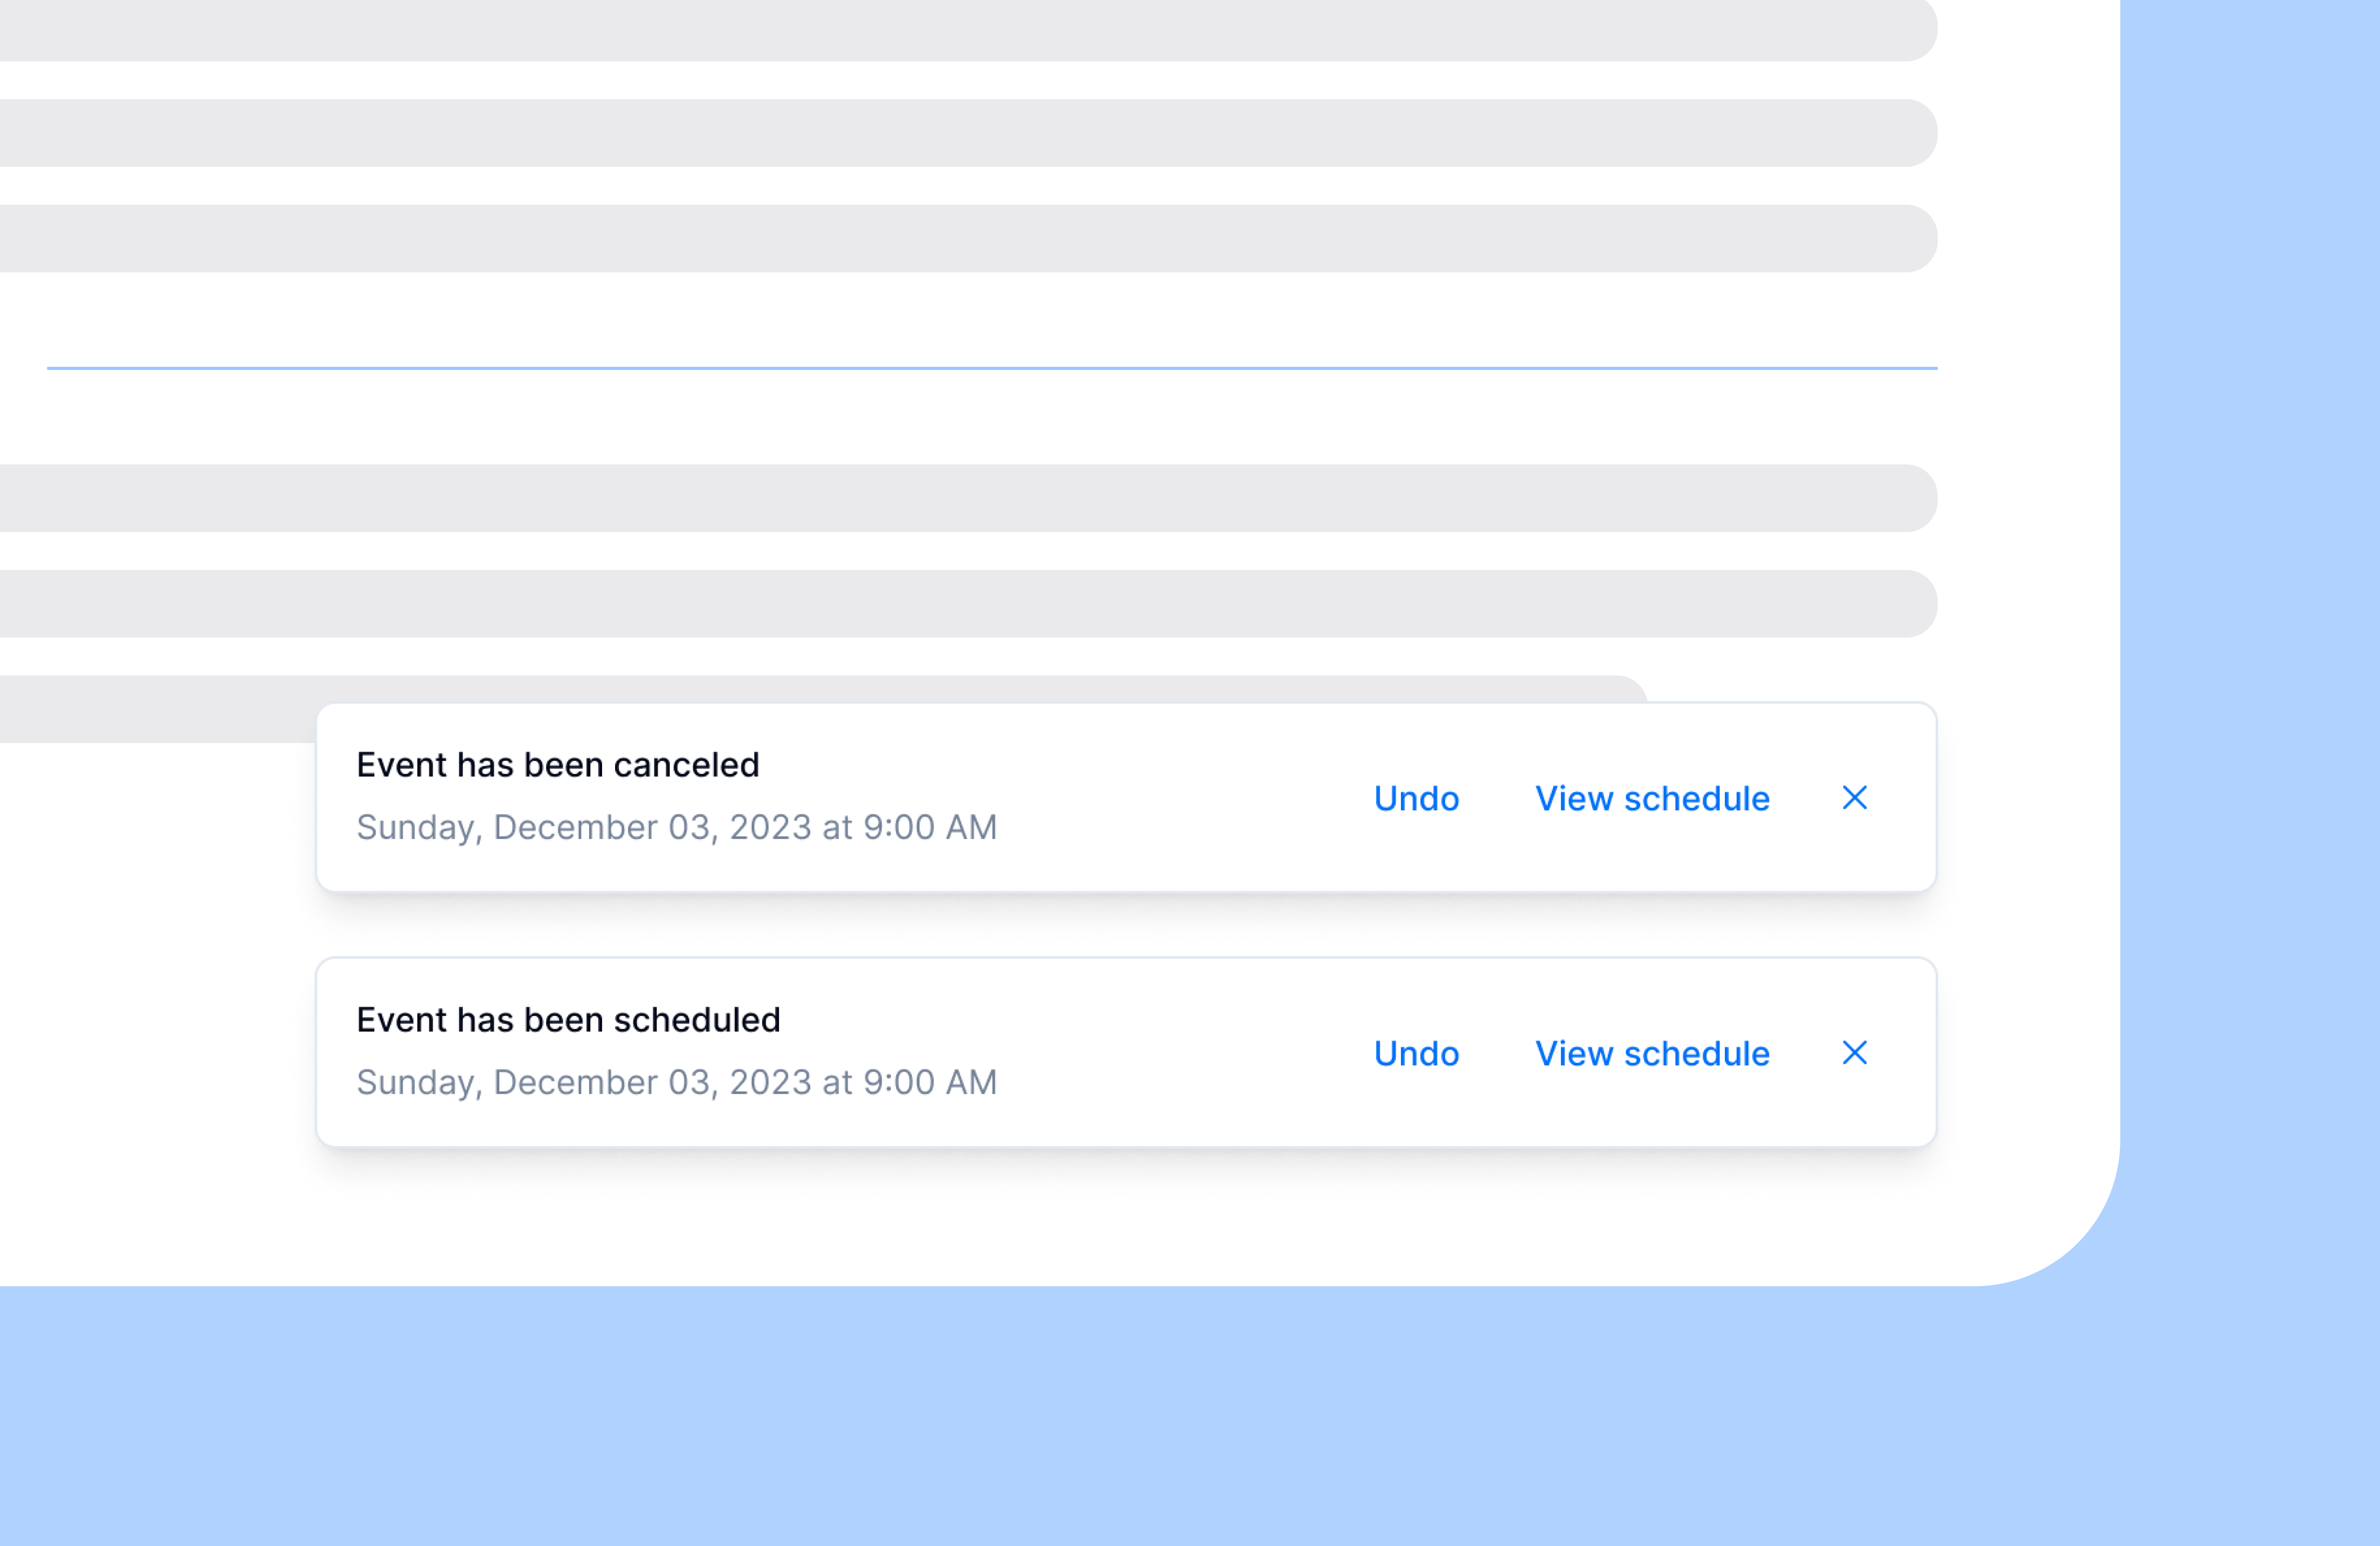Close the "Event has been scheduled" toast
Image resolution: width=2380 pixels, height=1546 pixels.
[x=1854, y=1053]
